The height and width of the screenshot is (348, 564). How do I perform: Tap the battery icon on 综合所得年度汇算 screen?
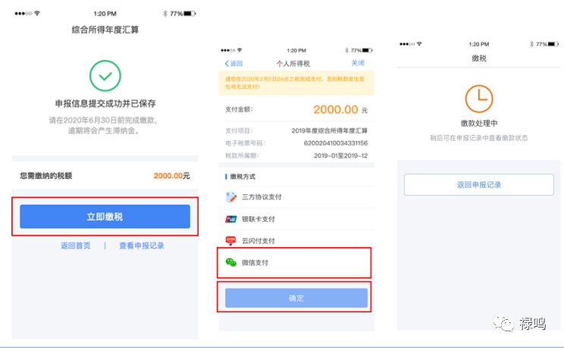(190, 14)
